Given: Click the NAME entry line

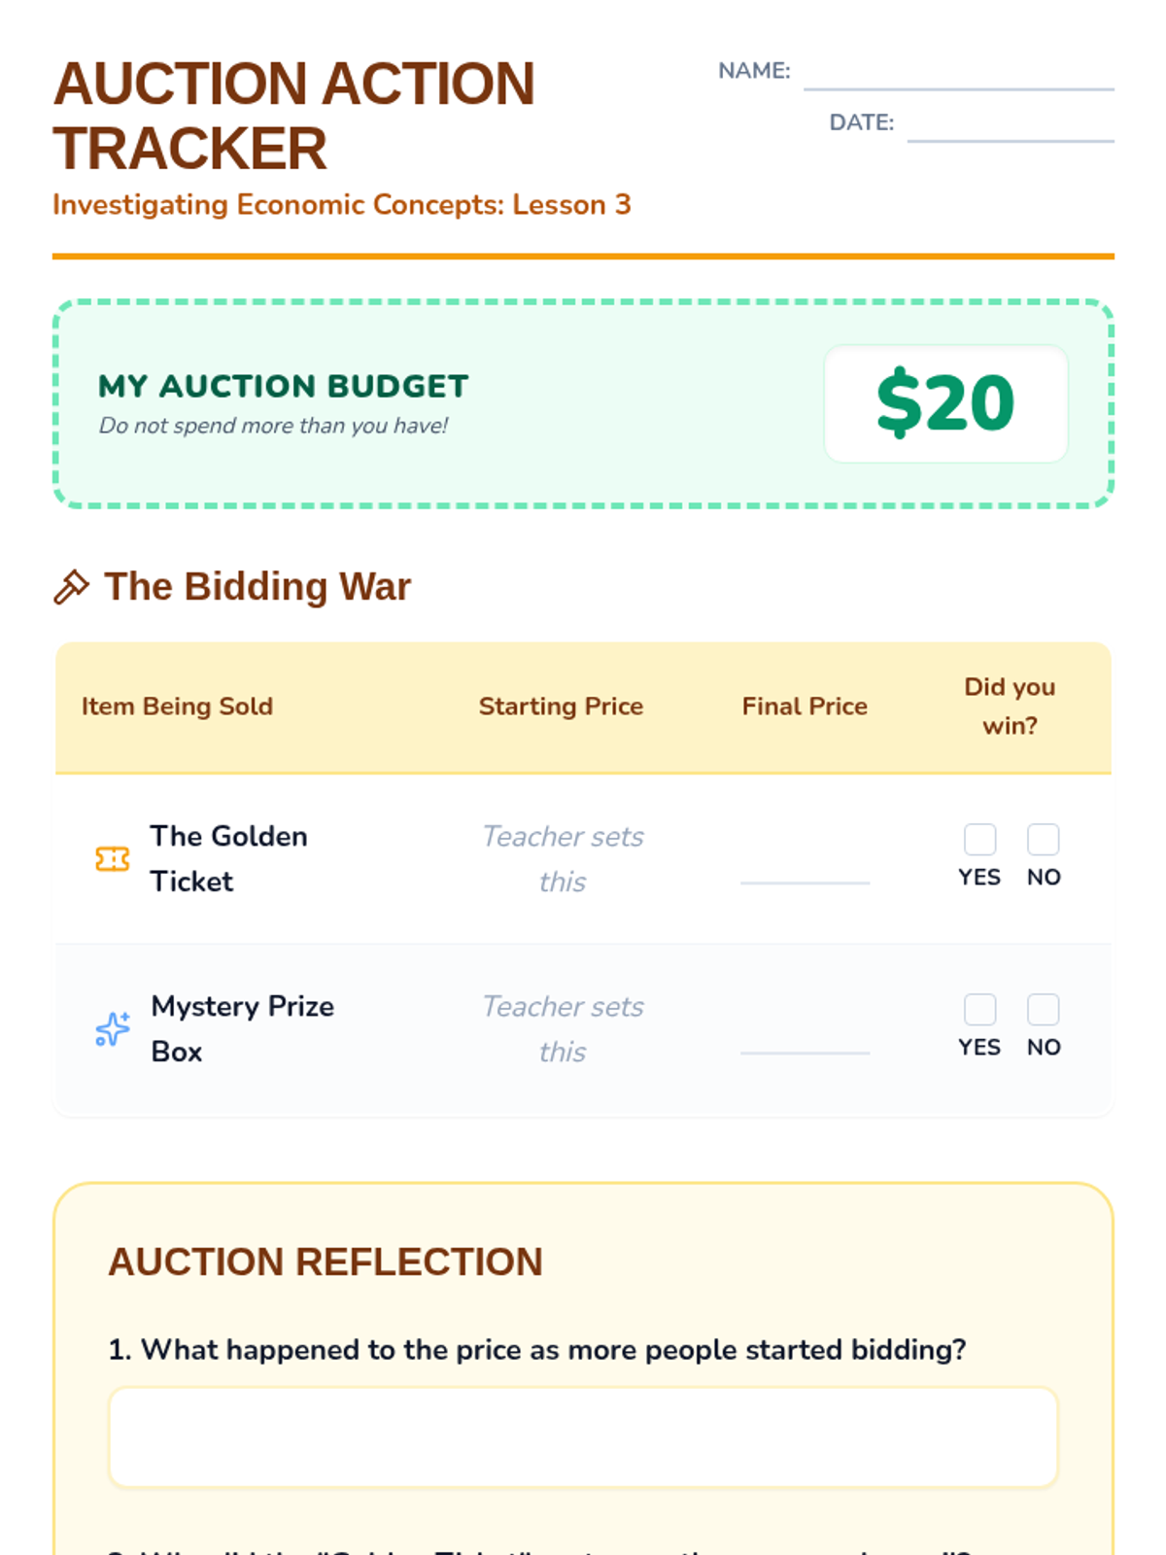Looking at the screenshot, I should (958, 76).
